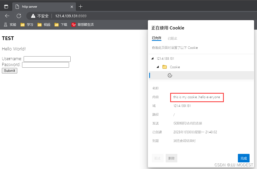Viewport: 257px width, 169px height.
Task: Click the 不安全 label in address bar
Action: coord(43,16)
